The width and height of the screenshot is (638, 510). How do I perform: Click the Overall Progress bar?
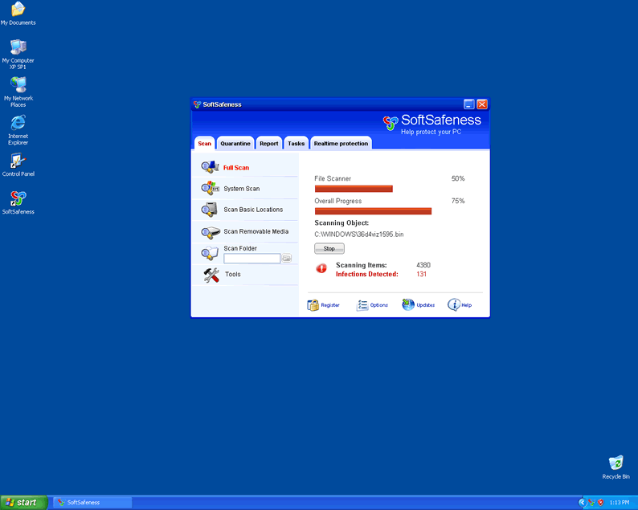(x=373, y=211)
